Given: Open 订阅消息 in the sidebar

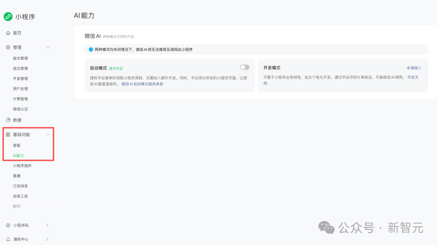Looking at the screenshot, I should (20, 186).
